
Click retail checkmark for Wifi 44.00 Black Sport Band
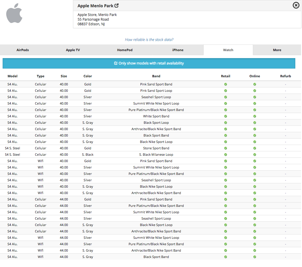coord(225,257)
